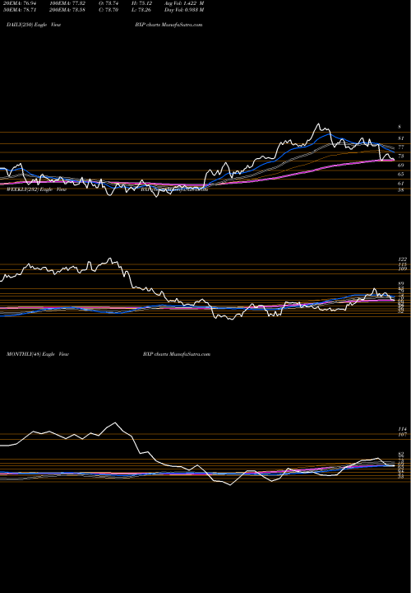Click the 89 price label on weekly axis

click(401, 283)
